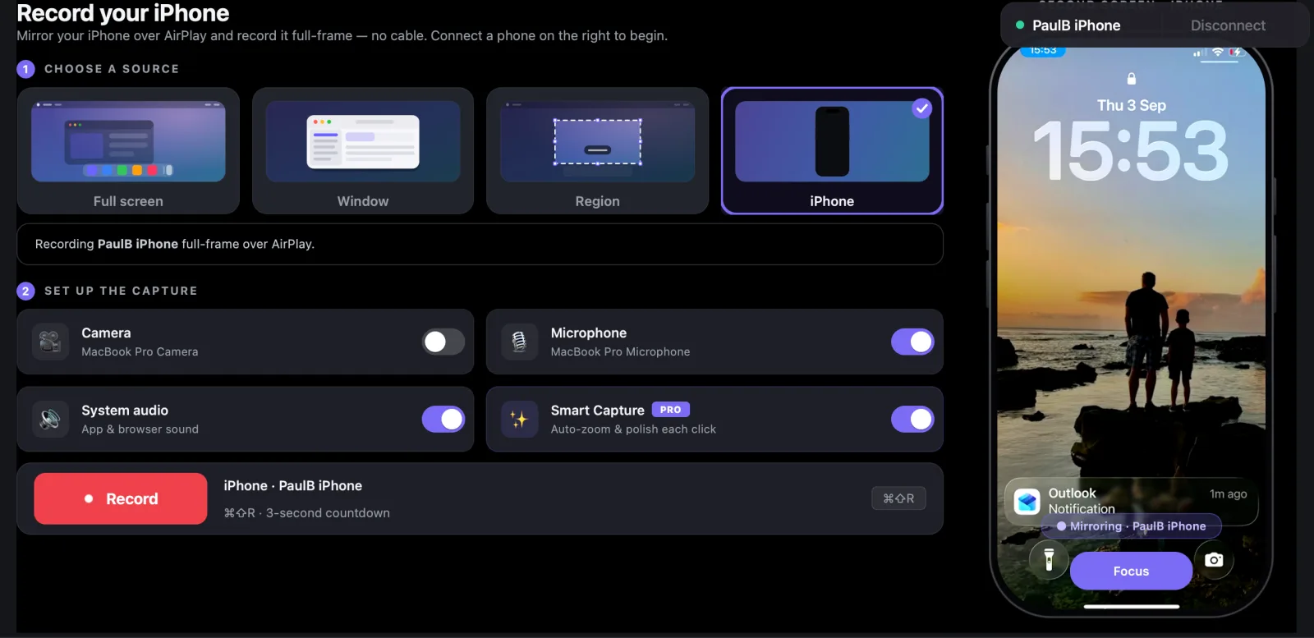
Task: Click the System audio speaker icon
Action: coord(50,419)
